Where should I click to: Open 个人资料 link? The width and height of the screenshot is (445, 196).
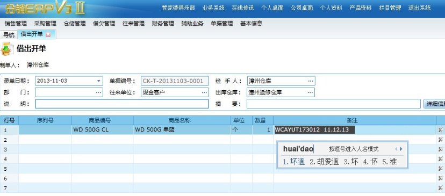coord(331,8)
